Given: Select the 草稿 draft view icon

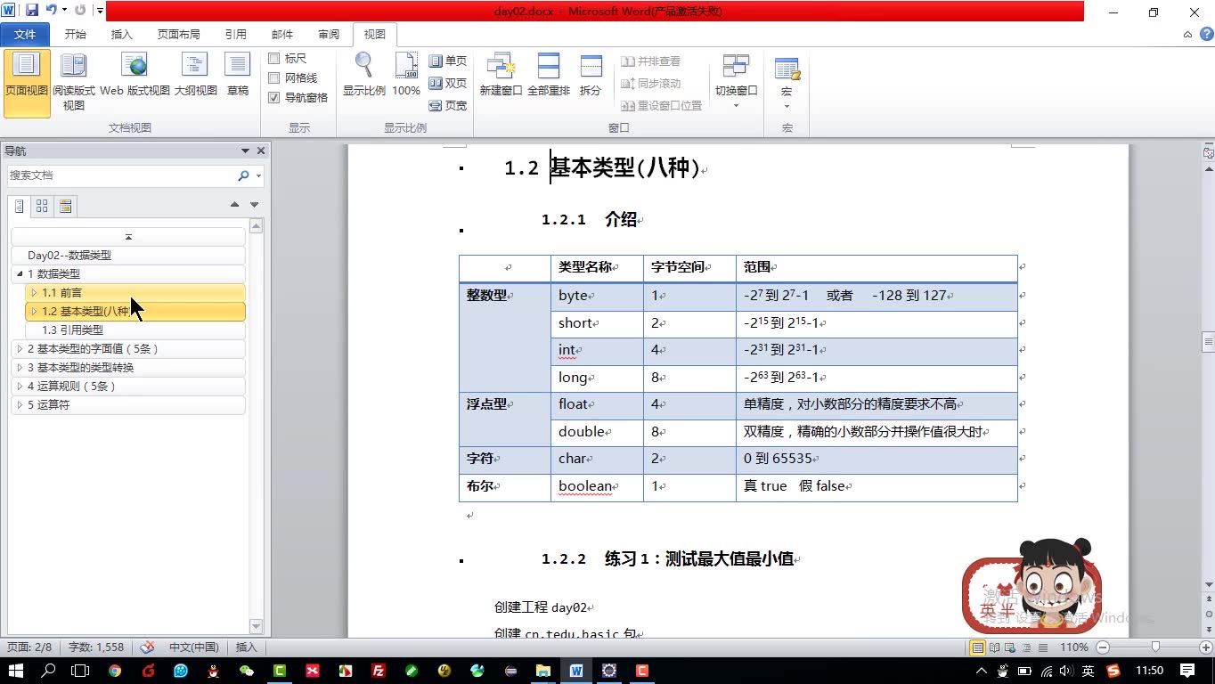Looking at the screenshot, I should click(237, 71).
